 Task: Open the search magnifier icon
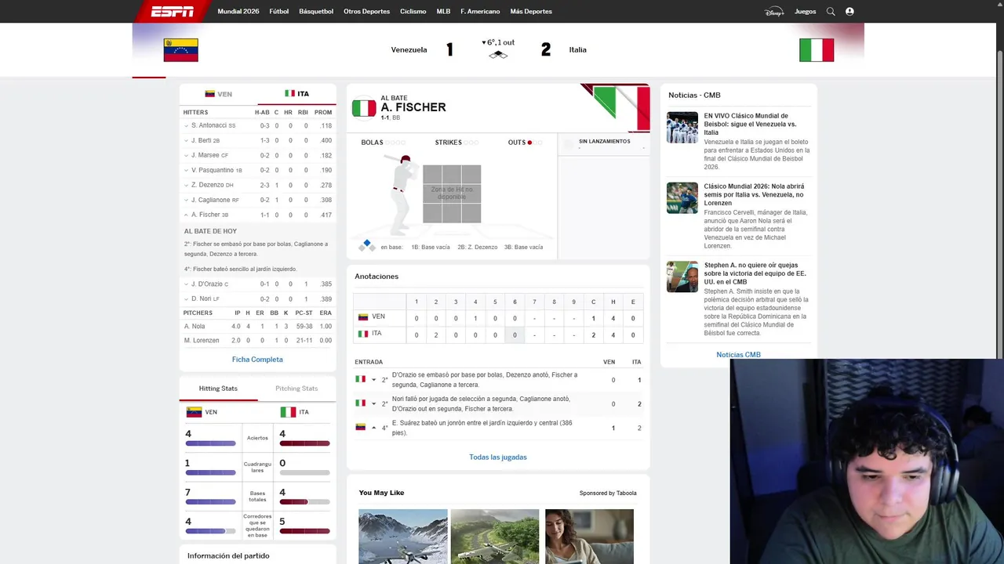pos(831,12)
